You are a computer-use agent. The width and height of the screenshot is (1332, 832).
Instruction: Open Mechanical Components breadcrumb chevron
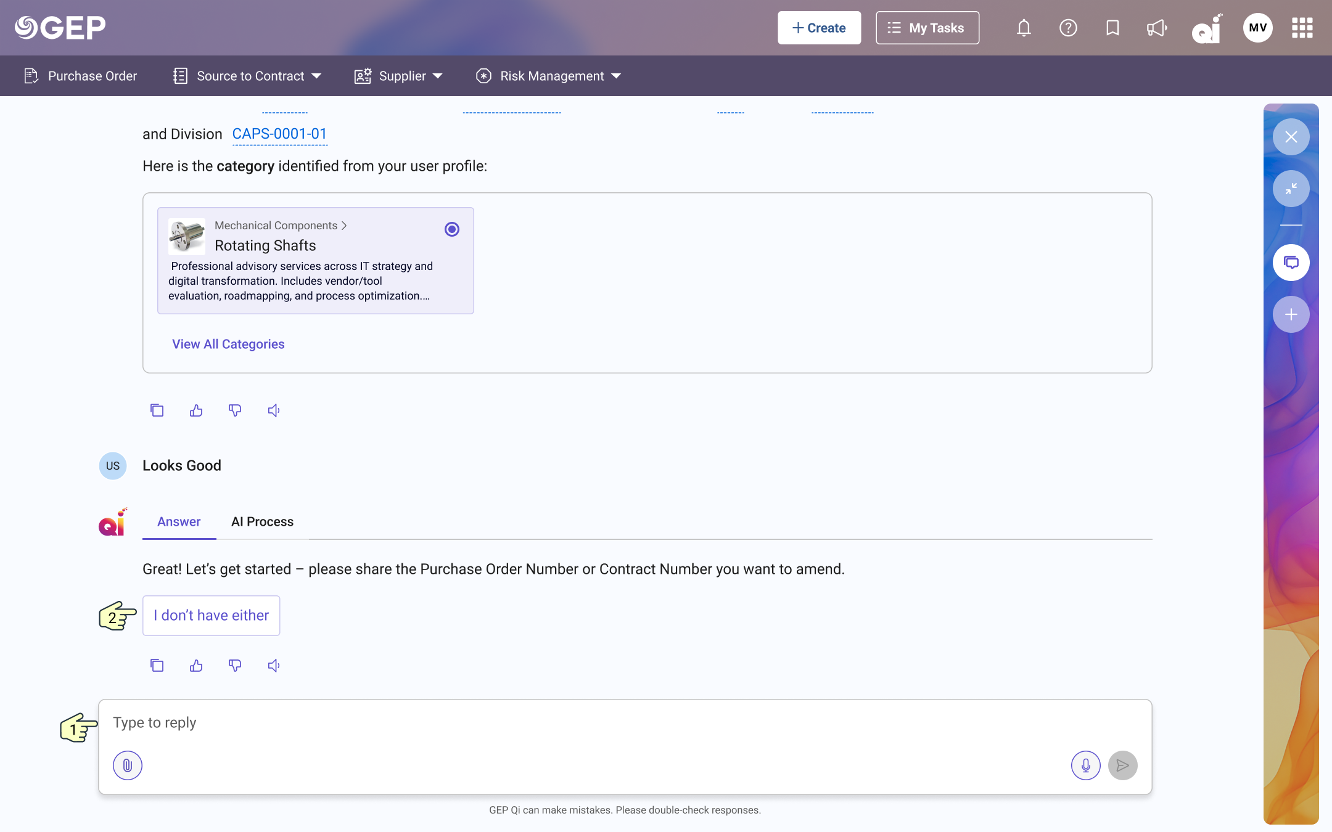click(x=344, y=226)
